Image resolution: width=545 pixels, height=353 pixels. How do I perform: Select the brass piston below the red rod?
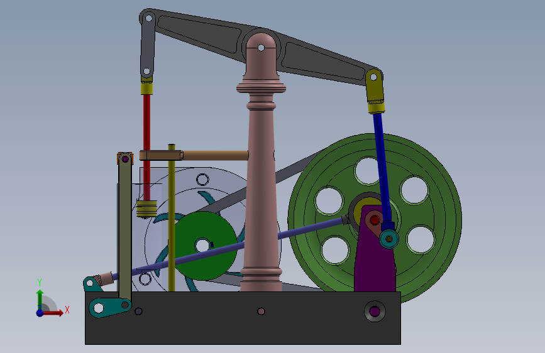pyautogui.click(x=146, y=209)
